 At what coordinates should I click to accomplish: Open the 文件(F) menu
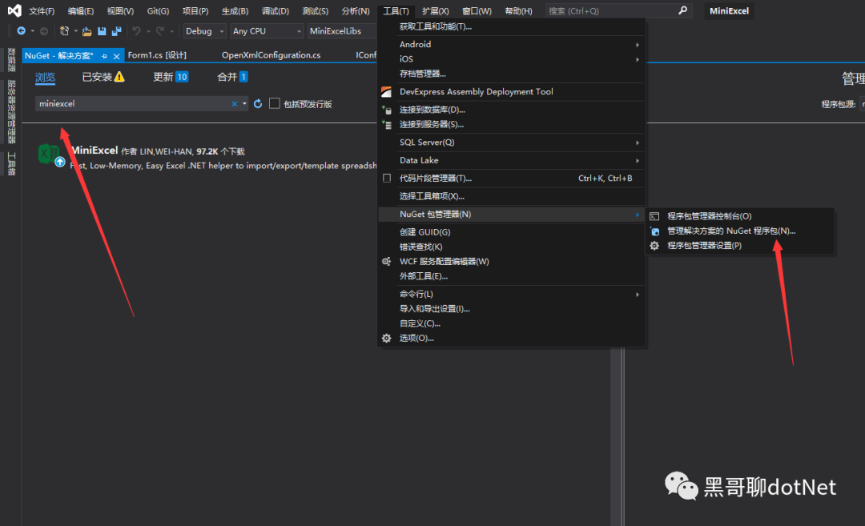pyautogui.click(x=42, y=11)
